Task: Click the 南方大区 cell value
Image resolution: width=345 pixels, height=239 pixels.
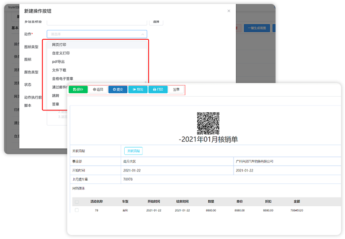Action: point(130,161)
